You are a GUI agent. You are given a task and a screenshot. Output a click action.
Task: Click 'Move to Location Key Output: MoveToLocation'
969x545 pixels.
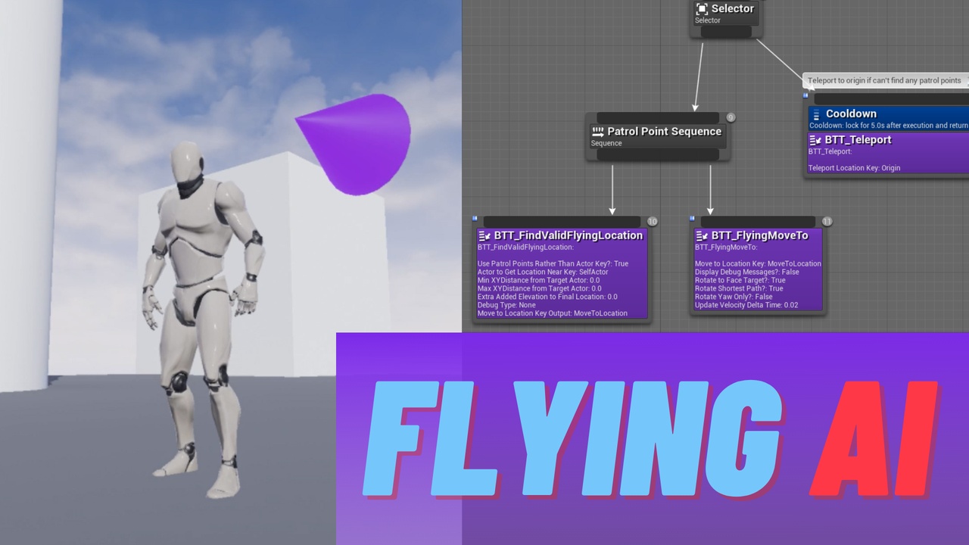tap(552, 313)
